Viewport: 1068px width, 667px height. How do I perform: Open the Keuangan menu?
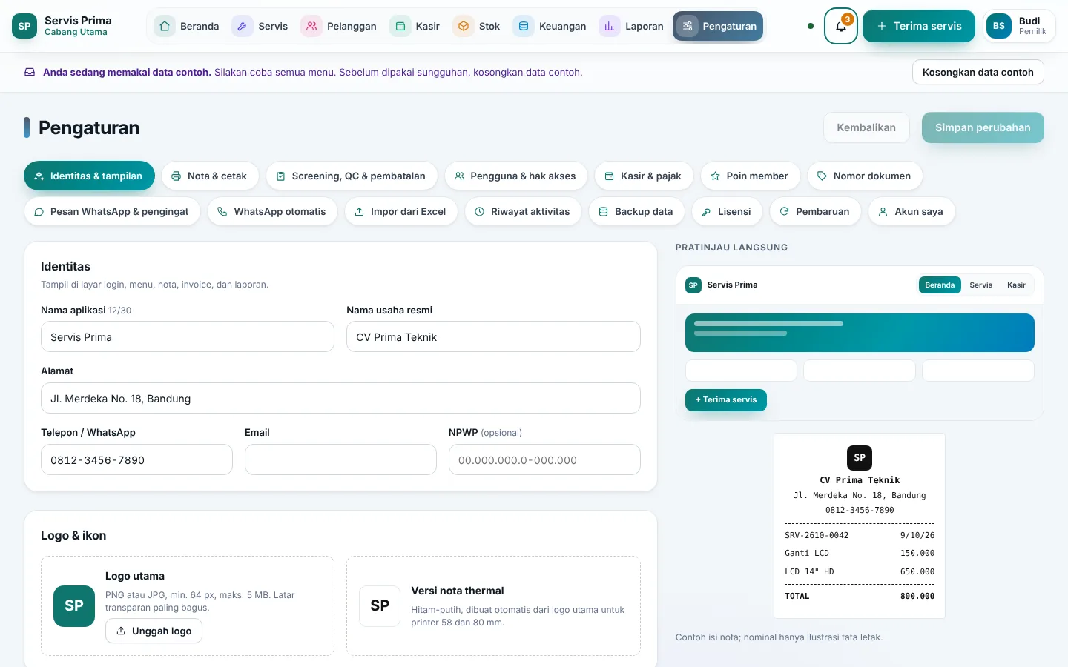[550, 26]
